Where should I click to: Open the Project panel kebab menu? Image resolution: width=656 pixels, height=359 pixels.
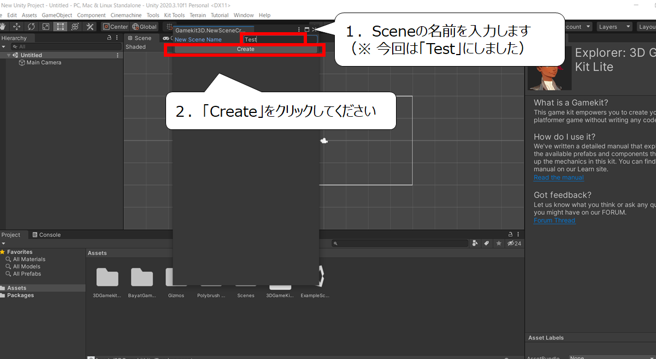tap(518, 235)
